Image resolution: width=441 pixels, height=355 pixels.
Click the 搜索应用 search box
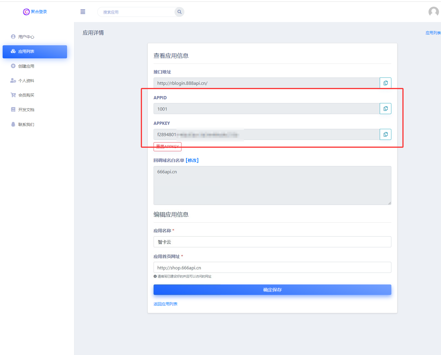click(136, 12)
